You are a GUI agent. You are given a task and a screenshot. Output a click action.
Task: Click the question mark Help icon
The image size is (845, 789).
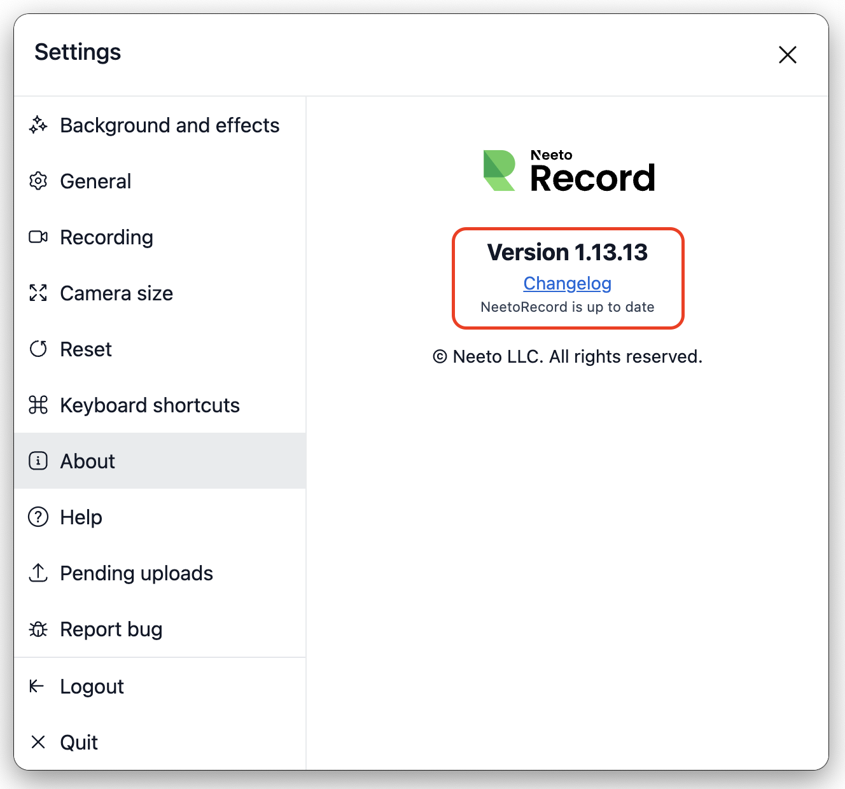[x=38, y=517]
